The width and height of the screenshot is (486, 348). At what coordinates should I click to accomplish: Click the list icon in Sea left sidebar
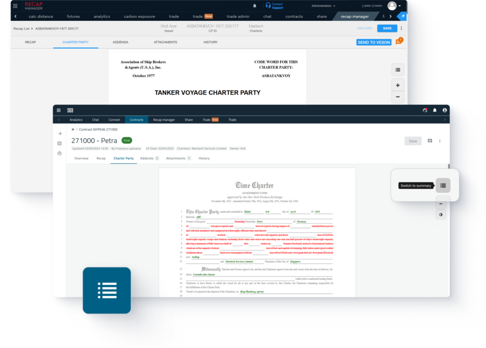pos(59,143)
